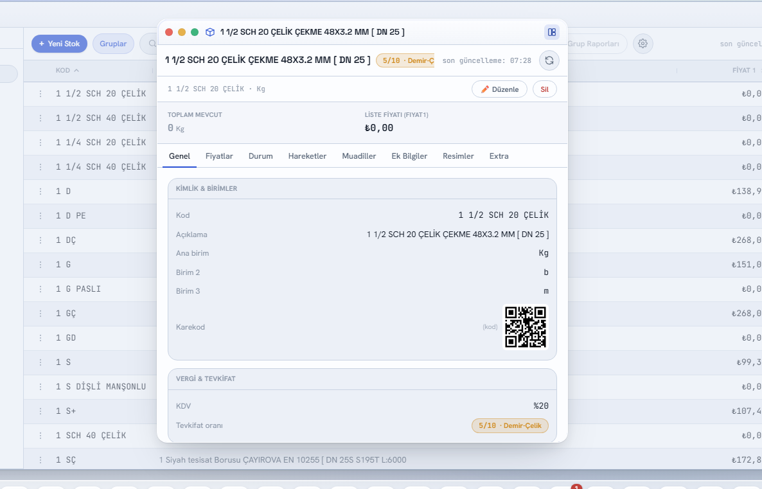
Task: Click the ₺172,8 price in the 1 SÇ row
Action: click(x=747, y=460)
